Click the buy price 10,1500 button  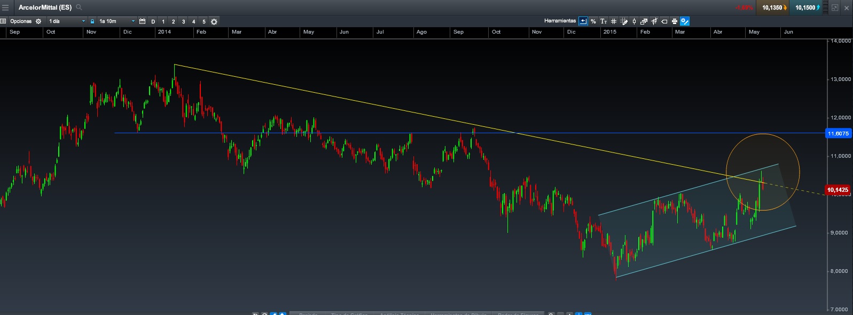click(x=805, y=7)
